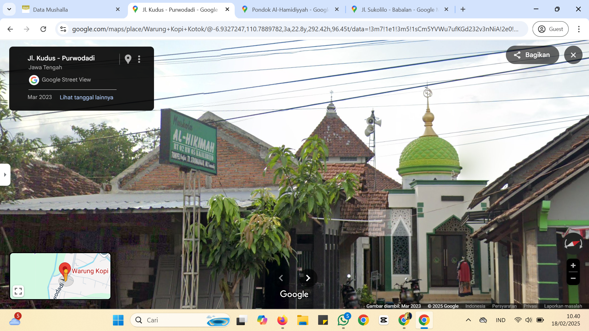The height and width of the screenshot is (331, 589).
Task: Open Persyaratan terms link
Action: click(x=504, y=306)
